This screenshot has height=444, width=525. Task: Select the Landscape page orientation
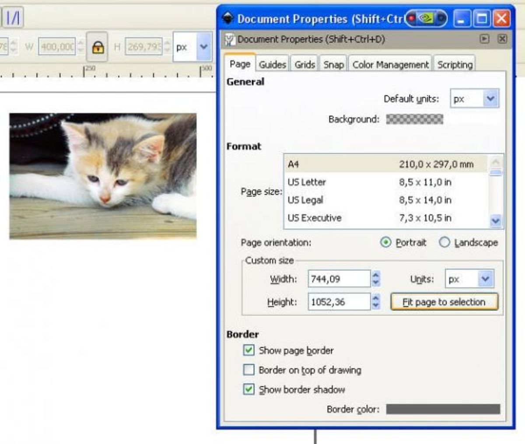pos(444,242)
